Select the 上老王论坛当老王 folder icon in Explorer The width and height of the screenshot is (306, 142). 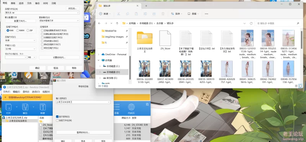[145, 38]
